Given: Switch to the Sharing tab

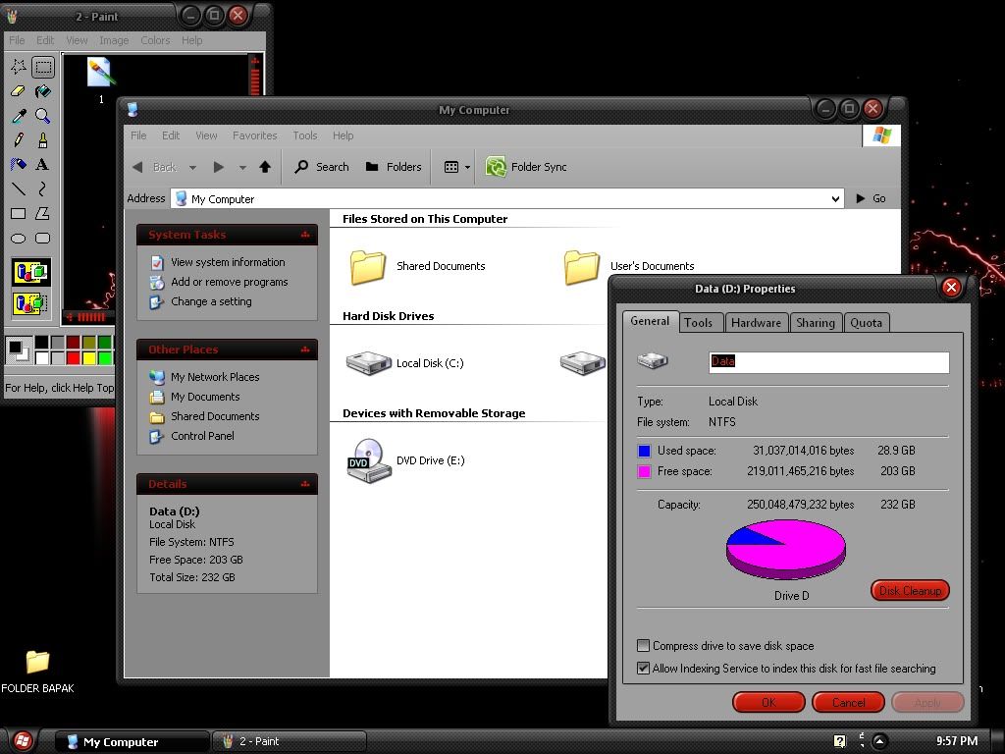Looking at the screenshot, I should click(816, 322).
